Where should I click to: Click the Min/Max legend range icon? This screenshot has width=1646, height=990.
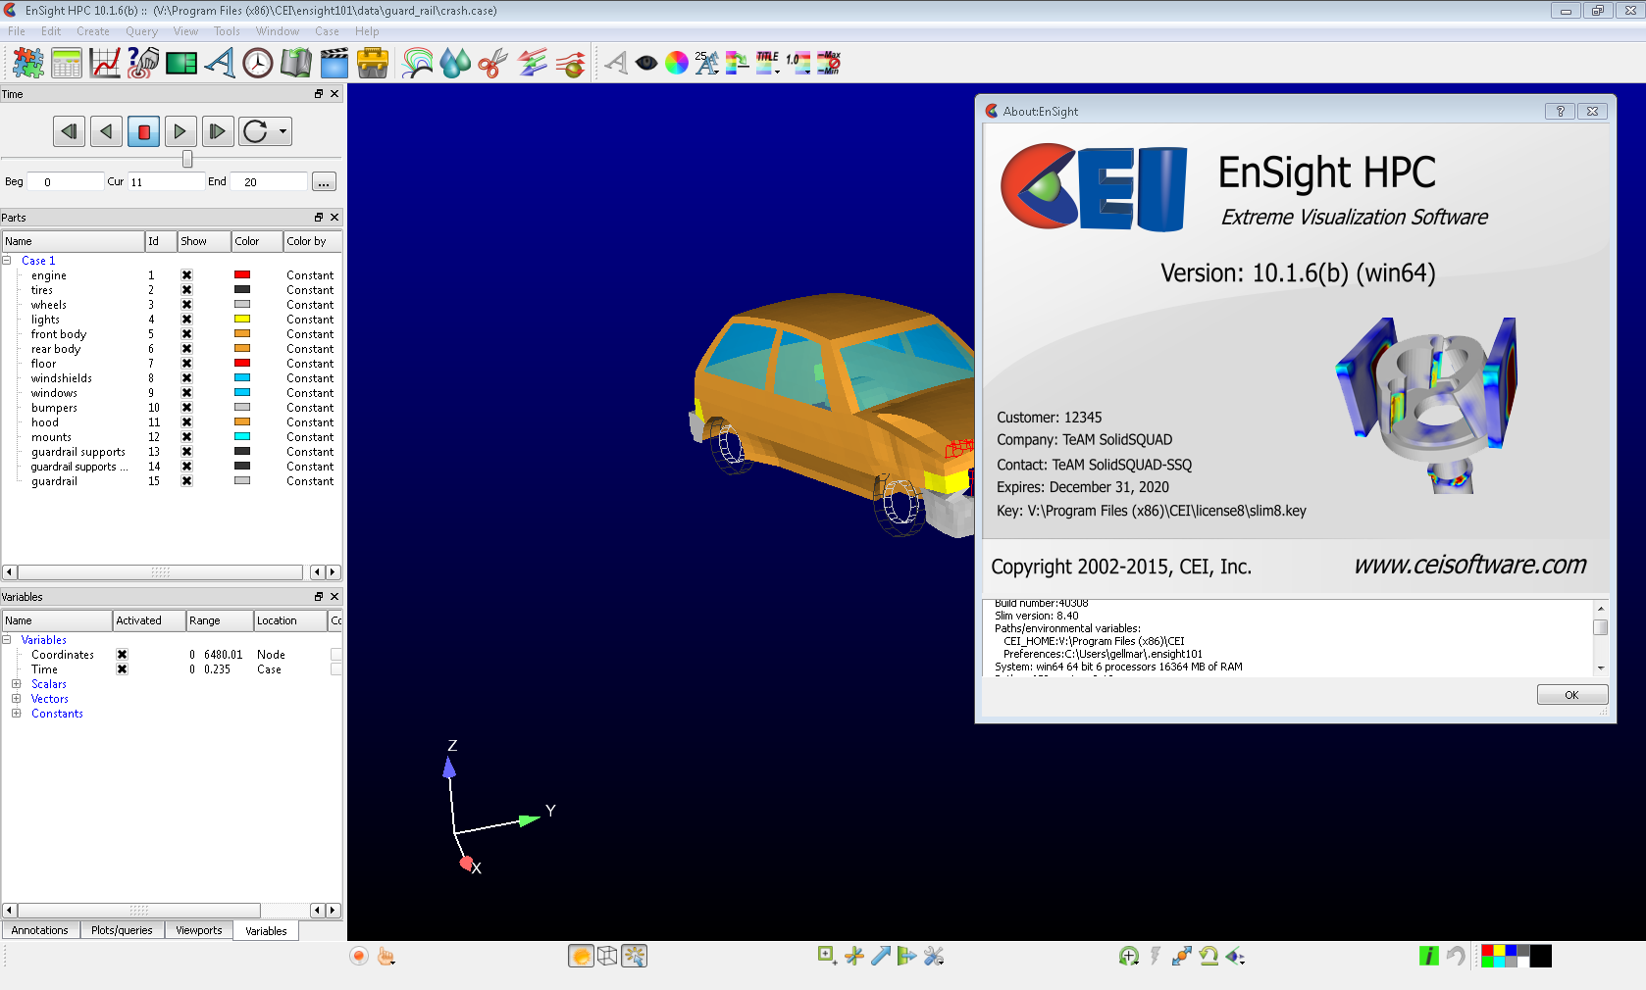tap(829, 63)
